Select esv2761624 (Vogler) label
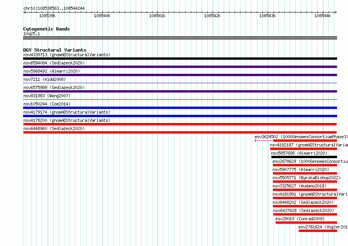The height and width of the screenshot is (246, 348). 323,227
